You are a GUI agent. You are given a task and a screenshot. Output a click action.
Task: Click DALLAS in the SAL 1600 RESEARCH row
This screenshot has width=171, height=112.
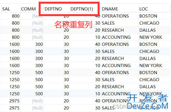[x=148, y=59]
